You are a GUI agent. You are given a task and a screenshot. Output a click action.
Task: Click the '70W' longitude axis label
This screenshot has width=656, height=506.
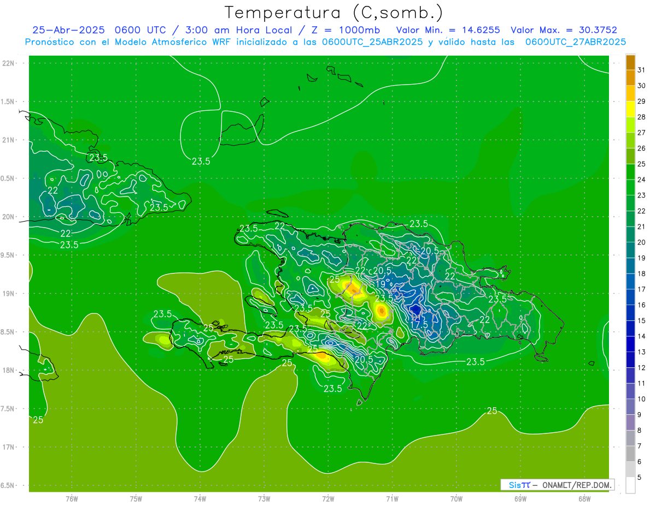pos(456,499)
